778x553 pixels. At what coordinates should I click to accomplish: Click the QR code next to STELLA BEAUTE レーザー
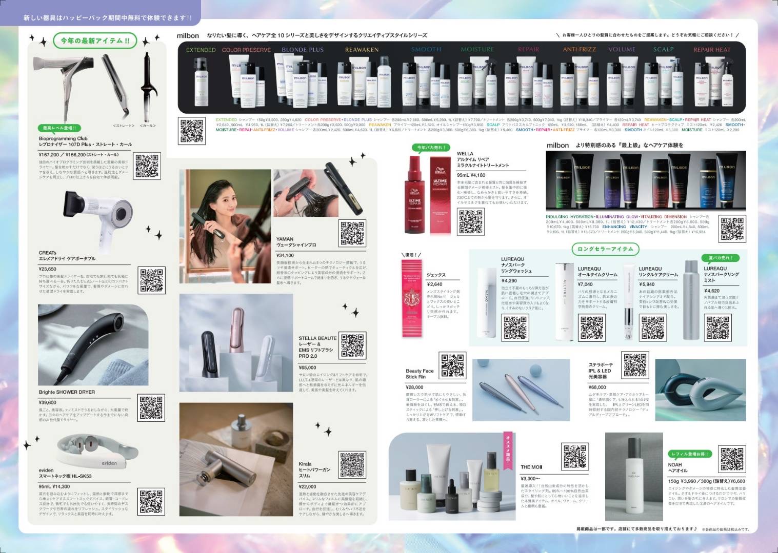click(x=353, y=345)
